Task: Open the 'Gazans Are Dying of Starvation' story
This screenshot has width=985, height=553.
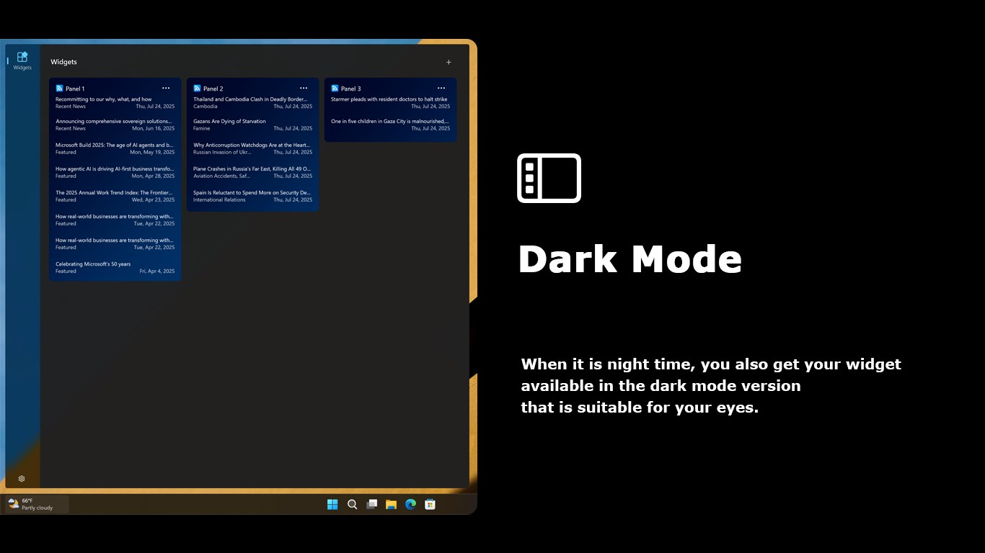Action: pos(229,121)
